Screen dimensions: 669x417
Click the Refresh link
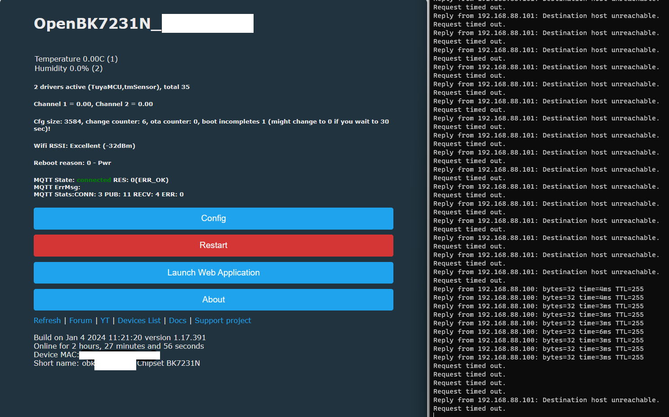(47, 320)
